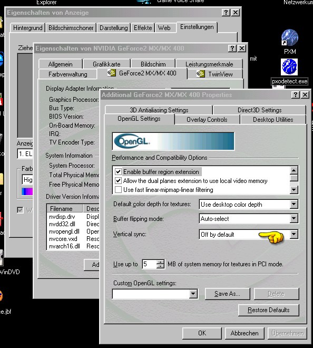The image size is (313, 348).
Task: Click the Save As... button
Action: (228, 294)
